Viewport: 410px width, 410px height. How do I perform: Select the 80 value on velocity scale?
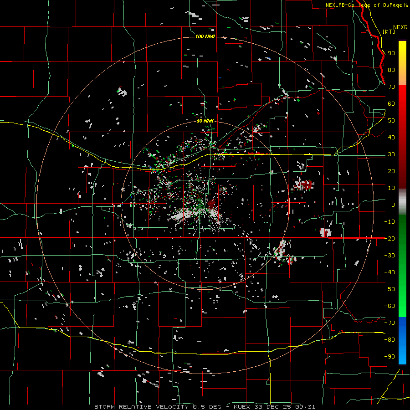click(391, 70)
